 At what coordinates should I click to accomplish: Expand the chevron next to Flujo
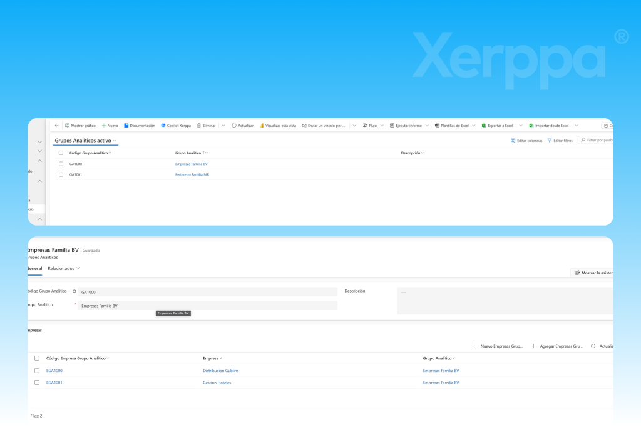[382, 125]
